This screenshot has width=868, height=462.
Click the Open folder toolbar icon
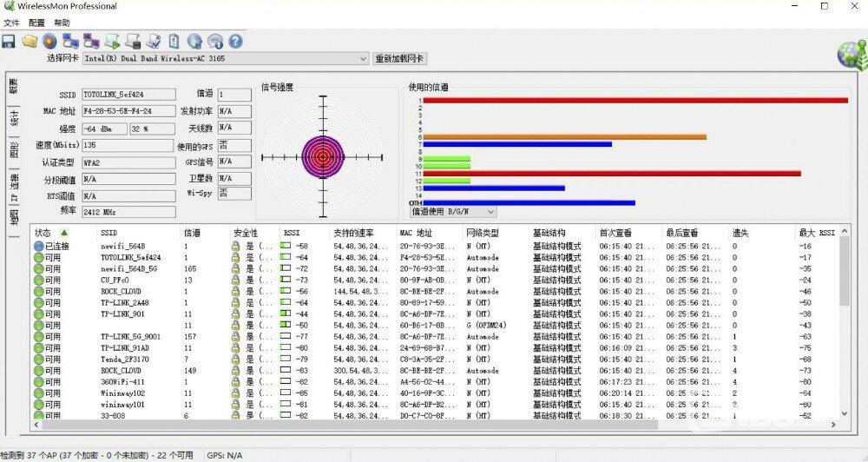[29, 41]
